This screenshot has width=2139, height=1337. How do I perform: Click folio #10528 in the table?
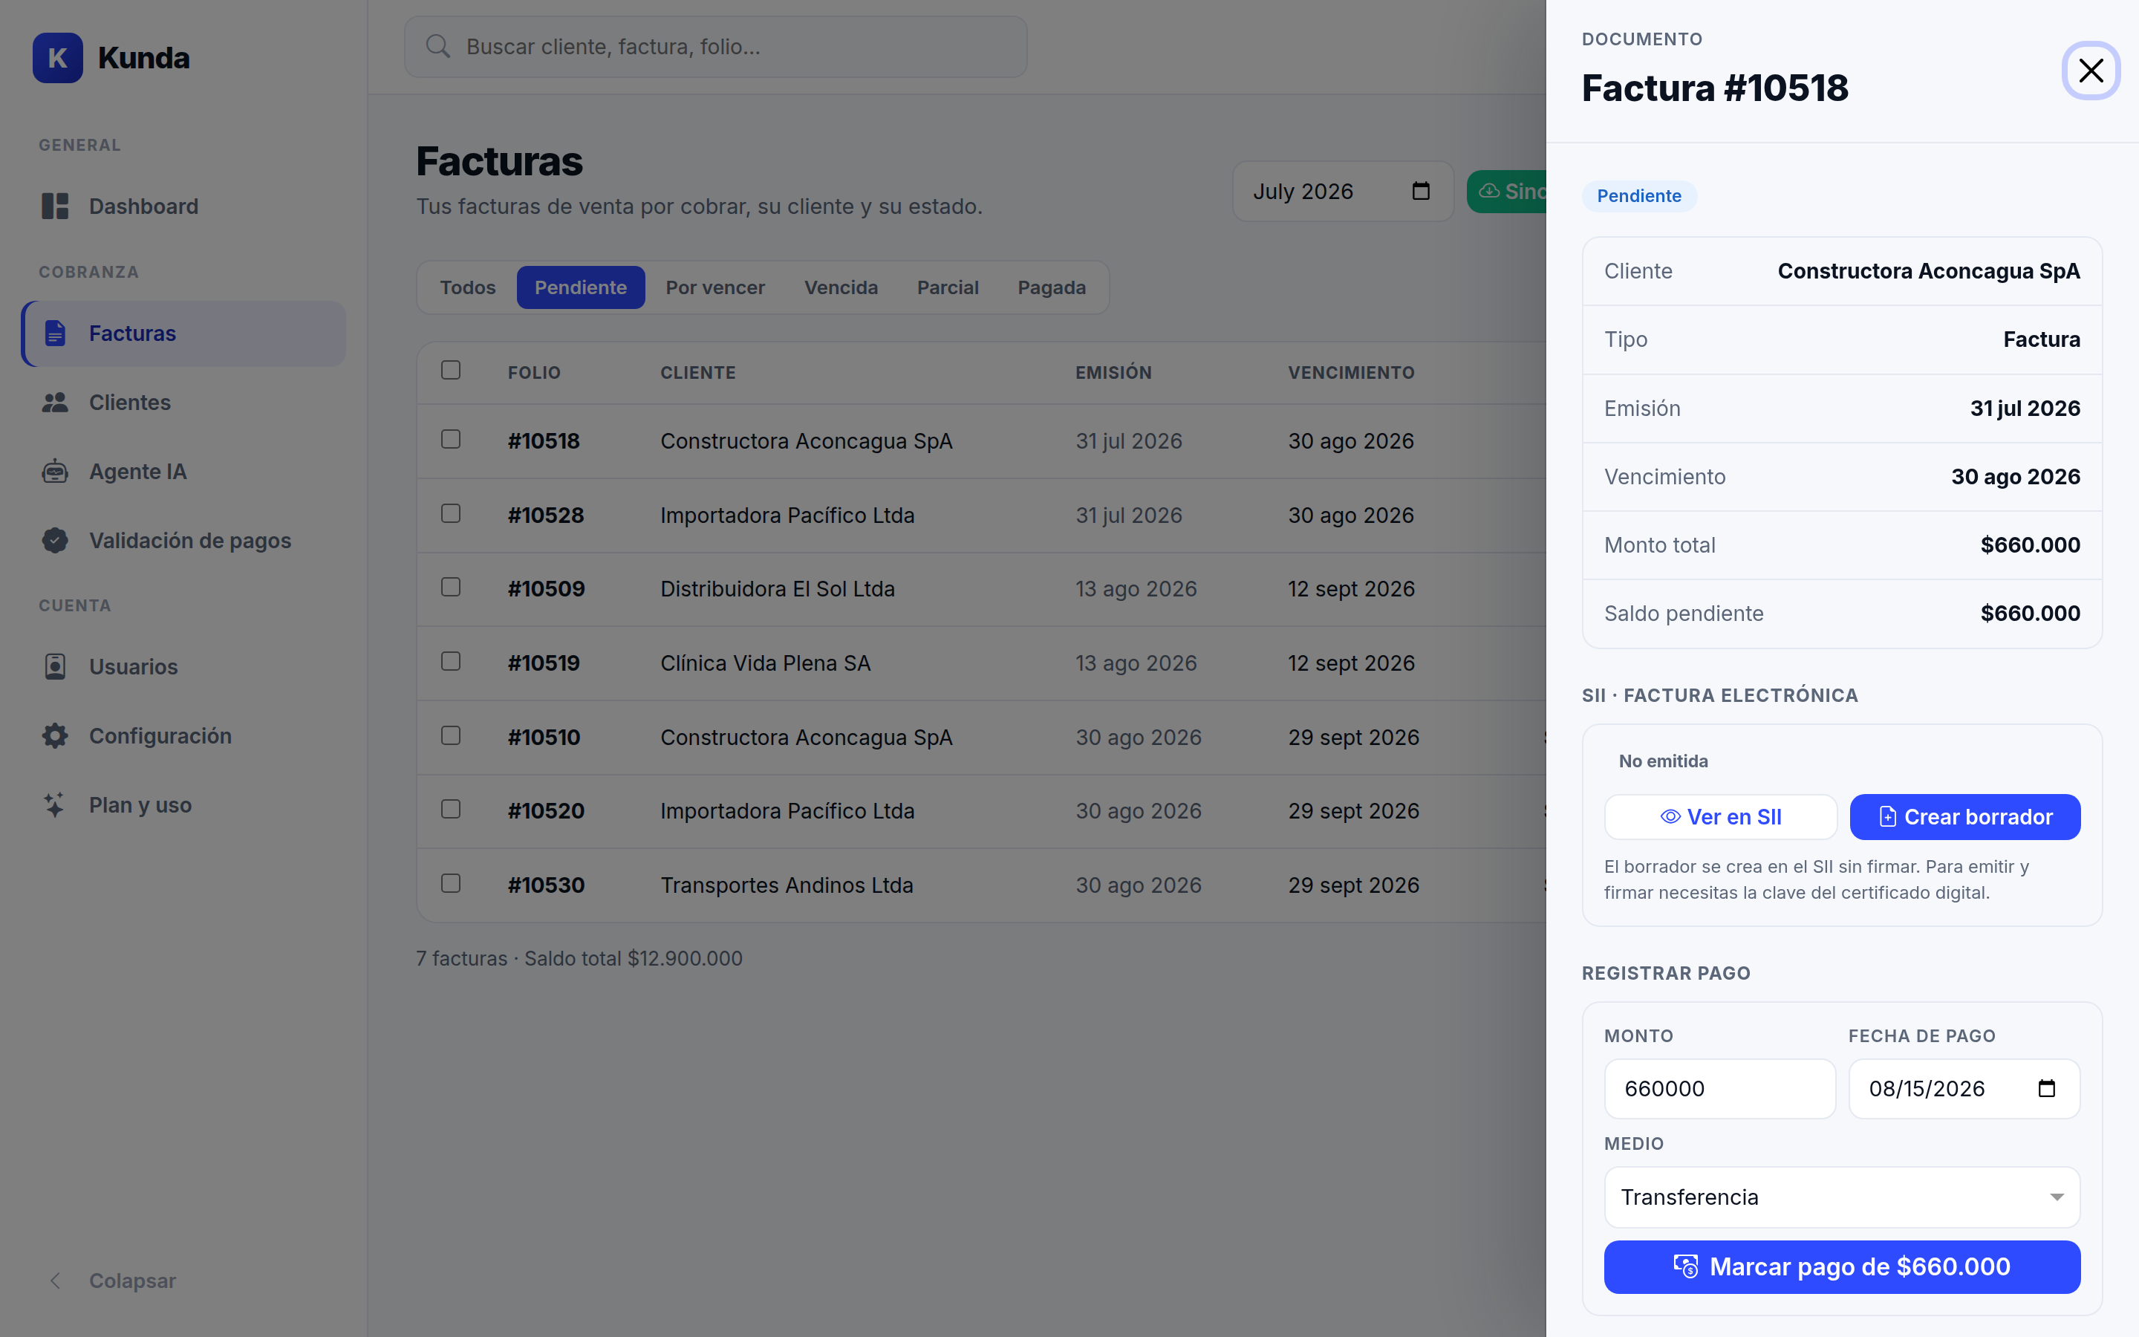pyautogui.click(x=545, y=515)
